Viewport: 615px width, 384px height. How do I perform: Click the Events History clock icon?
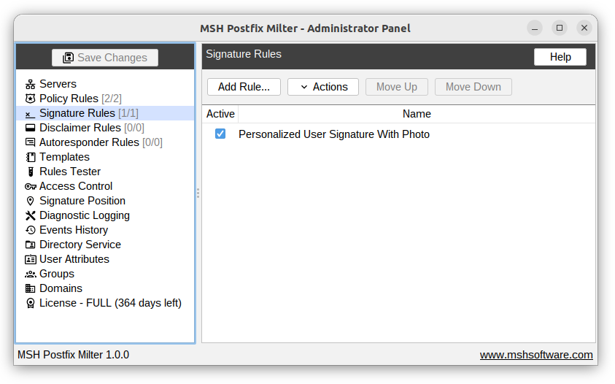click(30, 230)
